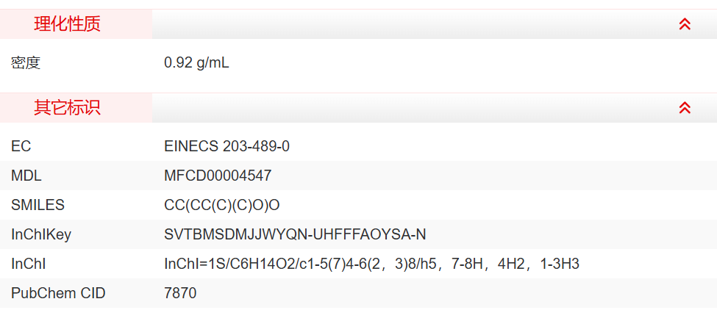
Task: Click the 理化性质 section header
Action: tap(68, 24)
